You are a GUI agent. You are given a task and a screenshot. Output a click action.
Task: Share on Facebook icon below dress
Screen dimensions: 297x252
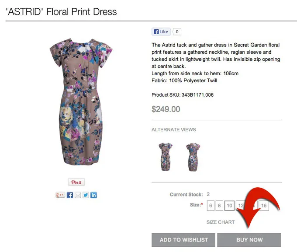click(x=70, y=195)
